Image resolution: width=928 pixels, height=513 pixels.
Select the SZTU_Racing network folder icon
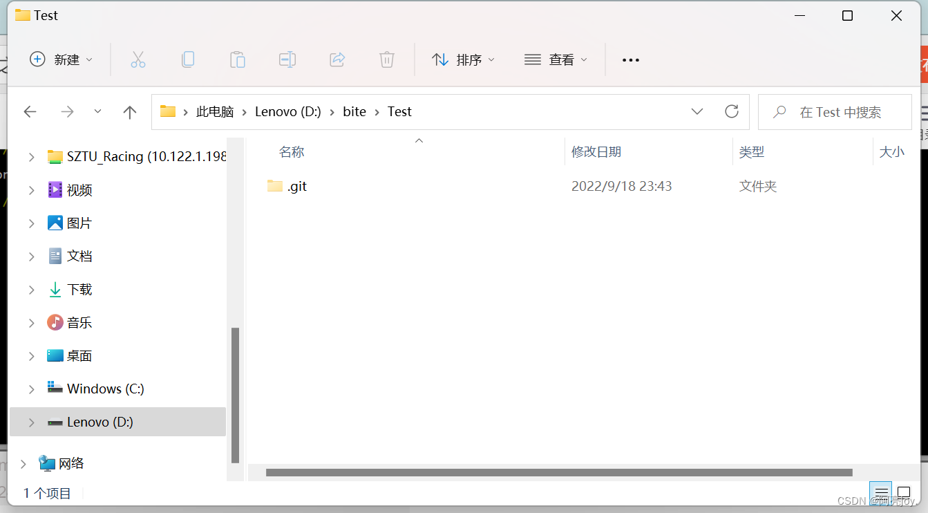point(55,157)
